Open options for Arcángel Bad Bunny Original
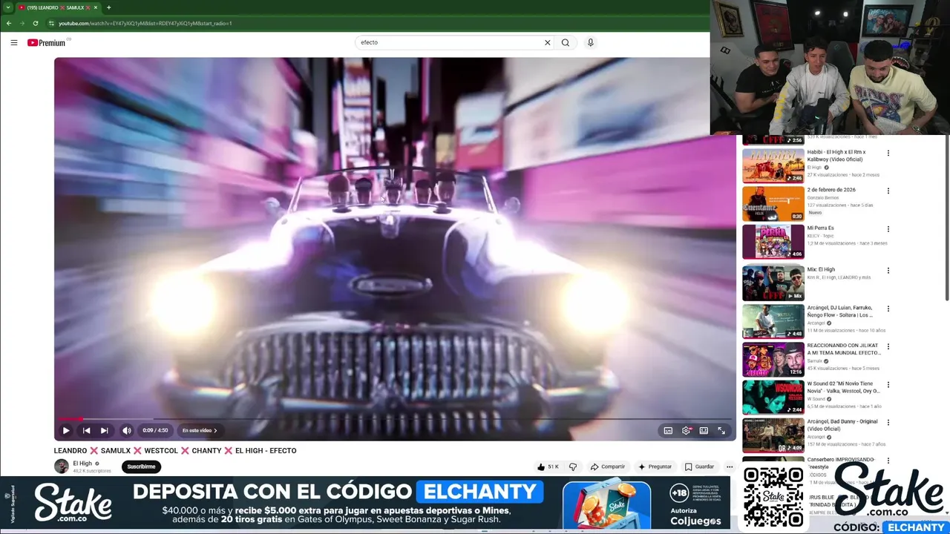 tap(888, 423)
